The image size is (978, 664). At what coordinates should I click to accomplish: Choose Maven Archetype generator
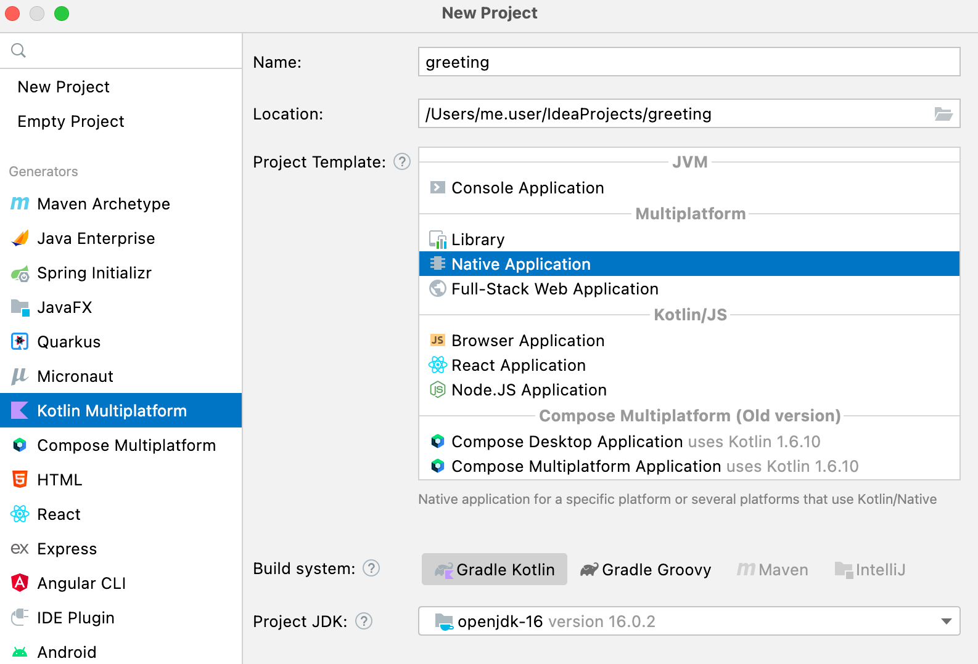[x=121, y=203]
